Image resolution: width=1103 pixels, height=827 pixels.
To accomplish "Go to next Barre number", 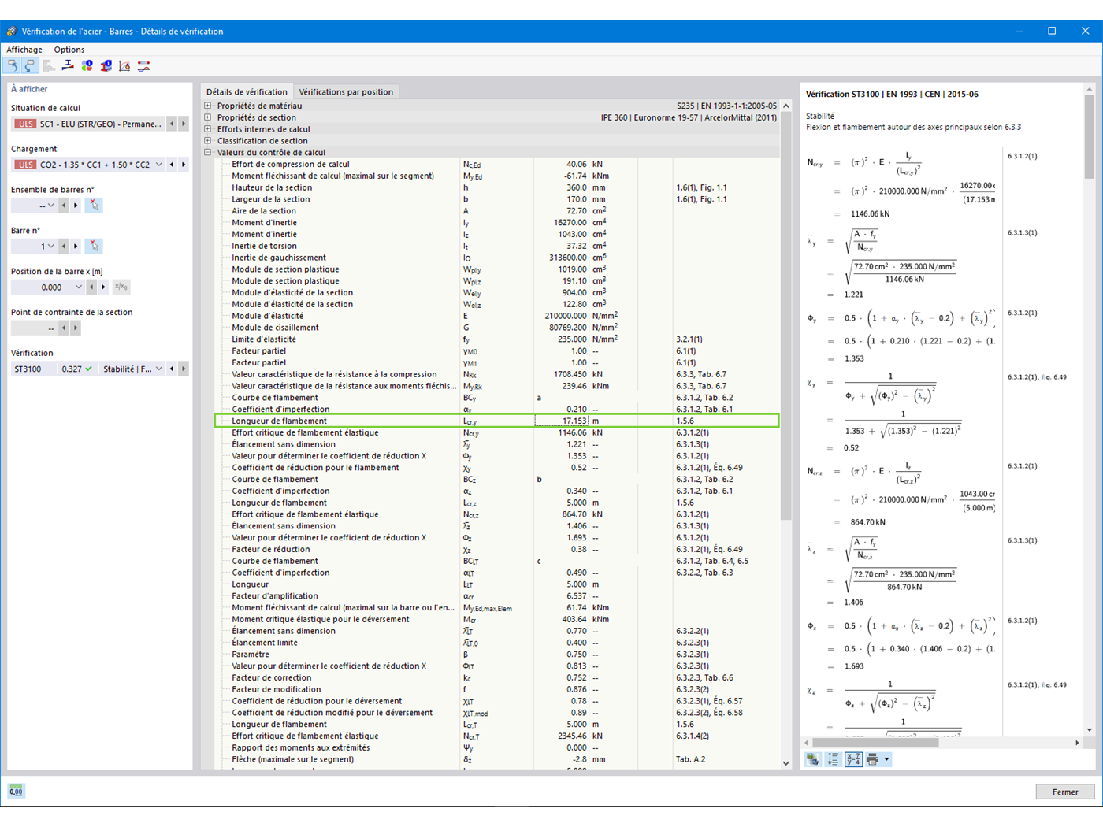I will [76, 247].
